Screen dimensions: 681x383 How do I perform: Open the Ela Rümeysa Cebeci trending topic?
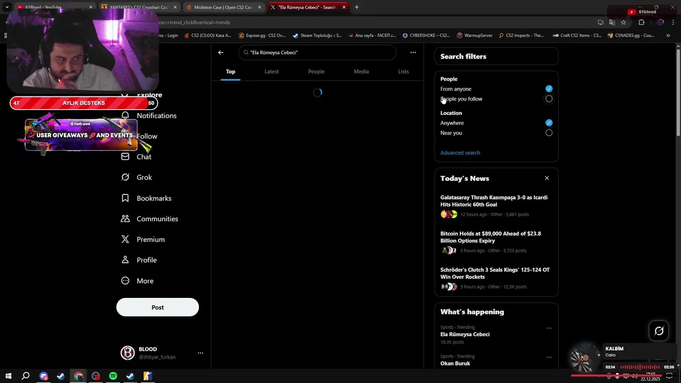(x=465, y=335)
